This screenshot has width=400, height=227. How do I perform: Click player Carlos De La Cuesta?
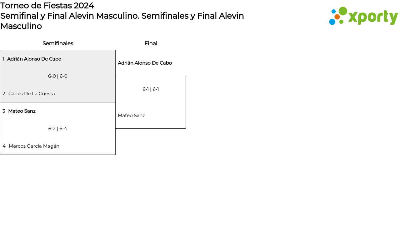click(x=32, y=94)
